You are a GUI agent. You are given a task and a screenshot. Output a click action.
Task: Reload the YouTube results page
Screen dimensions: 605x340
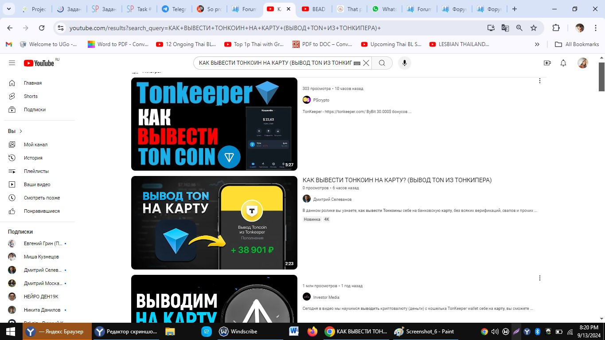(x=42, y=28)
